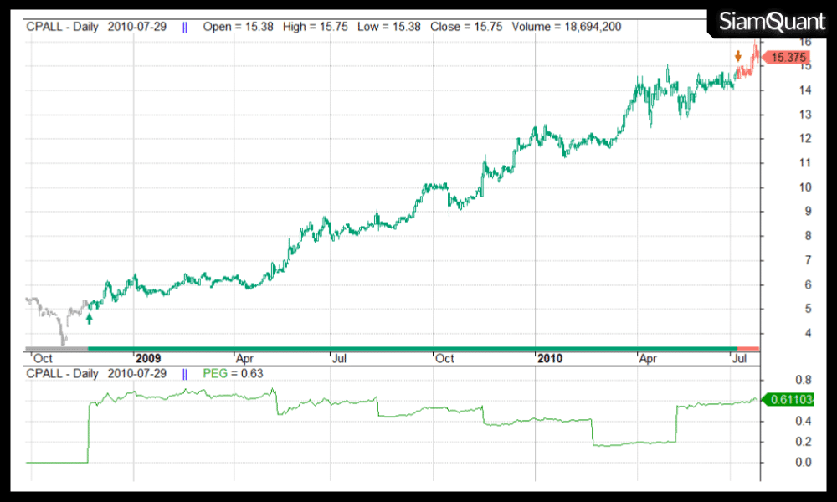Select the CPALL - Daily title in PEG pane
Viewport: 837px width, 502px height.
[x=63, y=373]
